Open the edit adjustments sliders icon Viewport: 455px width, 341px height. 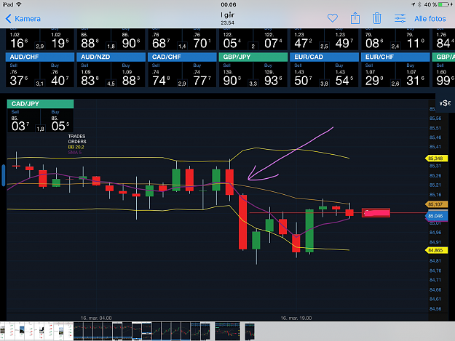pos(400,19)
